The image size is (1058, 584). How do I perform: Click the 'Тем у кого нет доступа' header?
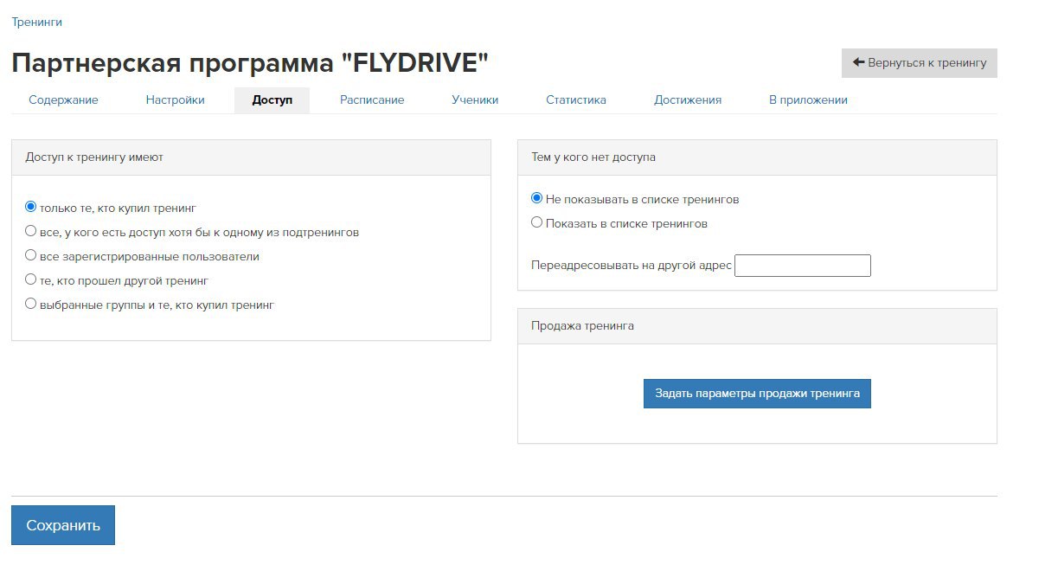click(757, 157)
